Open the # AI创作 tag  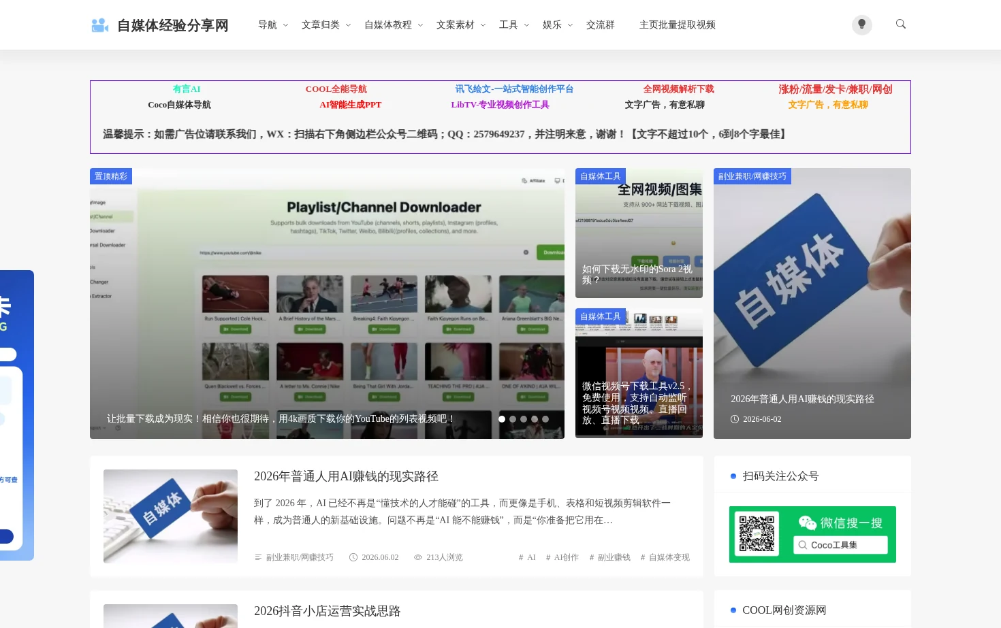562,557
